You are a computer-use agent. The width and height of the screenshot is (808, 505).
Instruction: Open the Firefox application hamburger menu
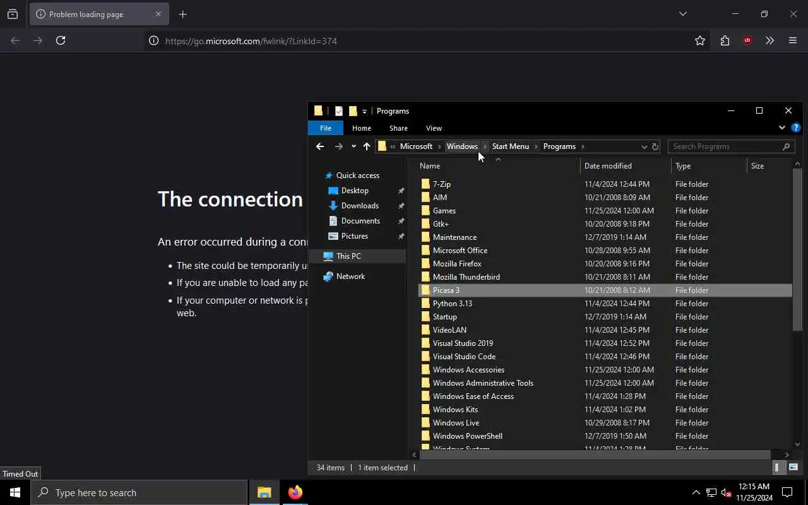pyautogui.click(x=793, y=40)
